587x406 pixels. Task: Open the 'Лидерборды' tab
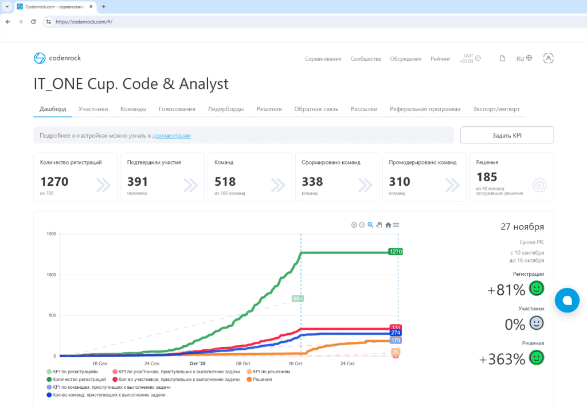[x=226, y=109]
